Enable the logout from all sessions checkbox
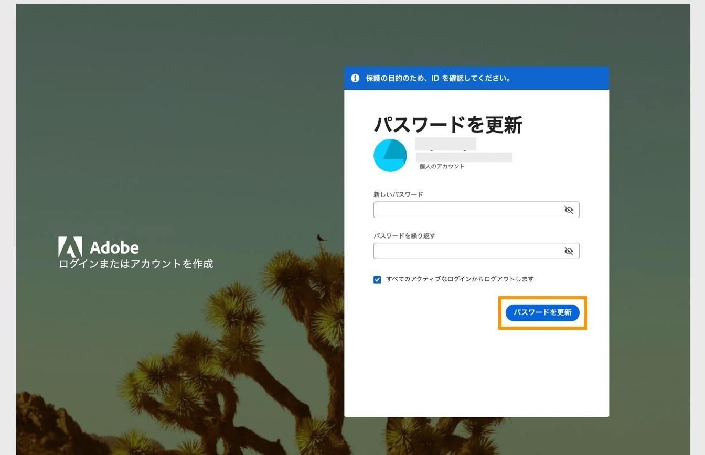Image resolution: width=705 pixels, height=455 pixels. [x=377, y=279]
